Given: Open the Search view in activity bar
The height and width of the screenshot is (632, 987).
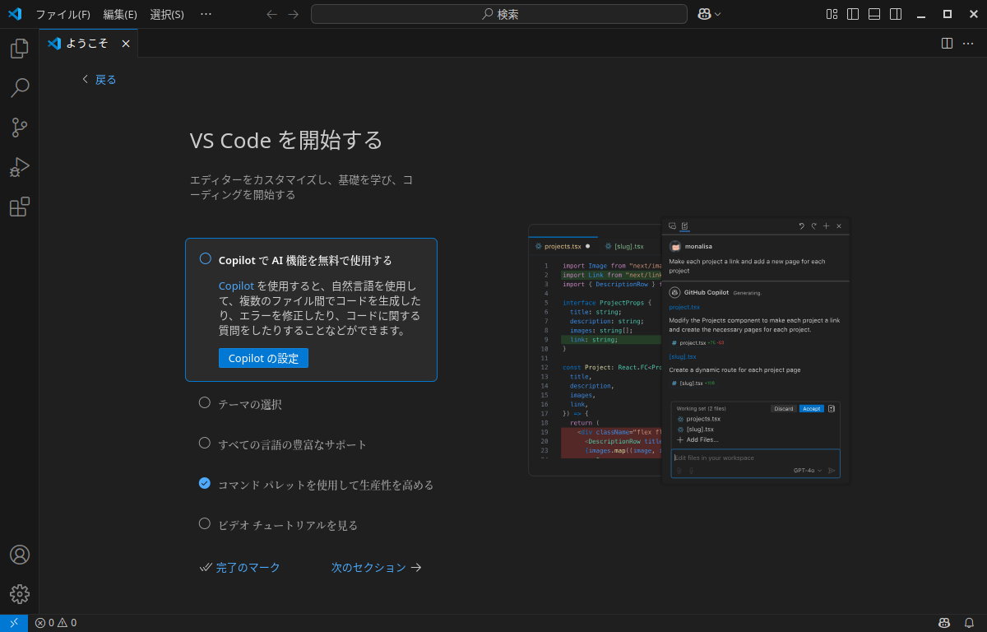Looking at the screenshot, I should (20, 88).
